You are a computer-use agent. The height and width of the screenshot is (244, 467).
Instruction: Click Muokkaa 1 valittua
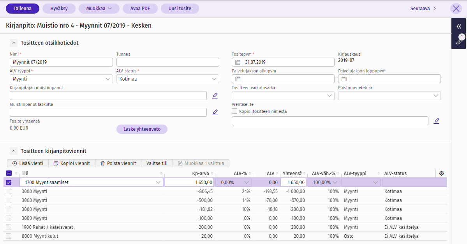[201, 163]
